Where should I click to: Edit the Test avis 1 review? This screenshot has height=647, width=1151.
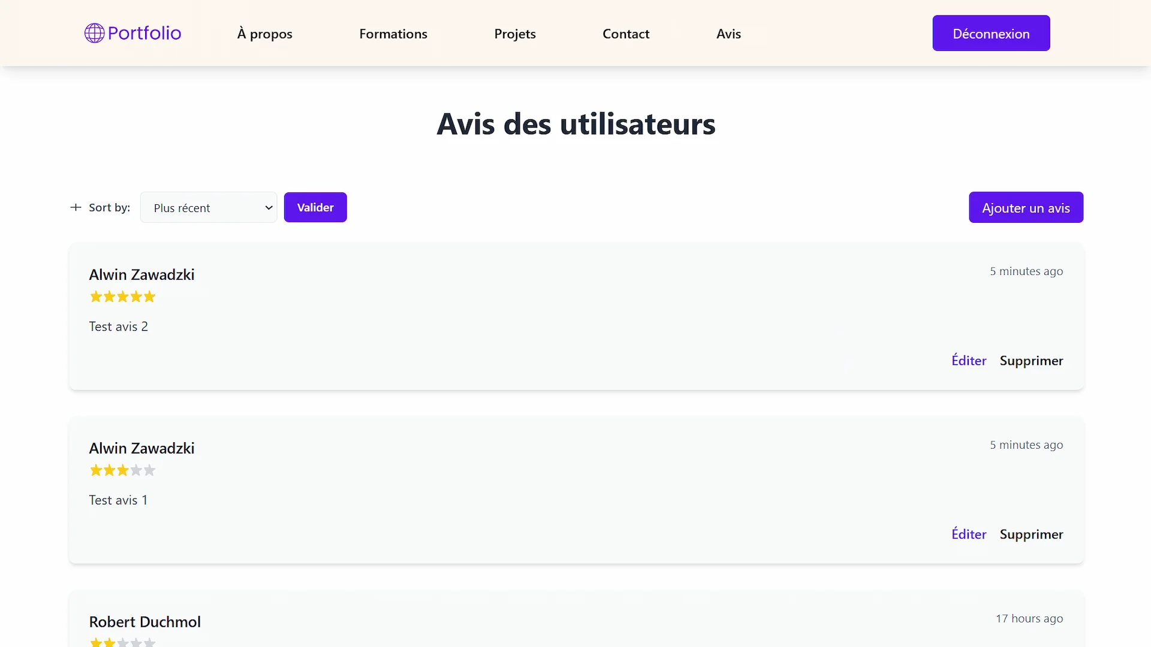tap(969, 534)
